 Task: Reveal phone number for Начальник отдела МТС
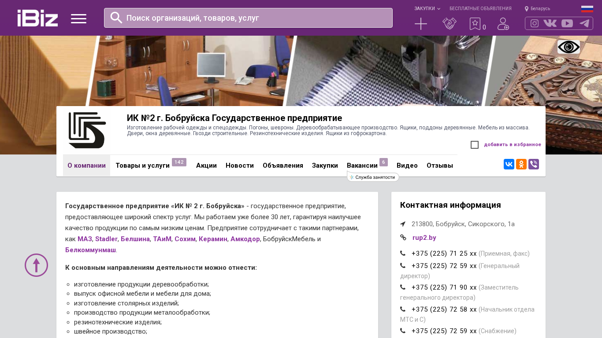coord(444,309)
